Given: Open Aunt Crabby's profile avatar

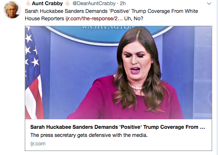Looking at the screenshot, I should click(x=12, y=10).
